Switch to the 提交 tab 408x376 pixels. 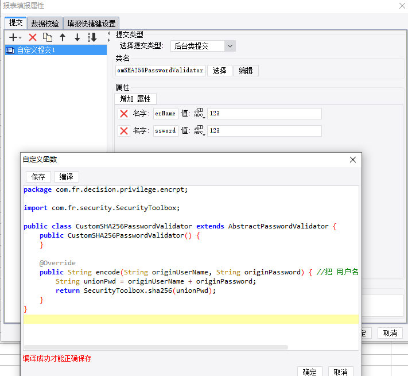tap(15, 23)
